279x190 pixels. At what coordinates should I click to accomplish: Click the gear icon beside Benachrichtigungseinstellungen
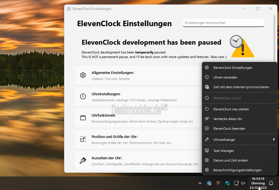pos(207,170)
